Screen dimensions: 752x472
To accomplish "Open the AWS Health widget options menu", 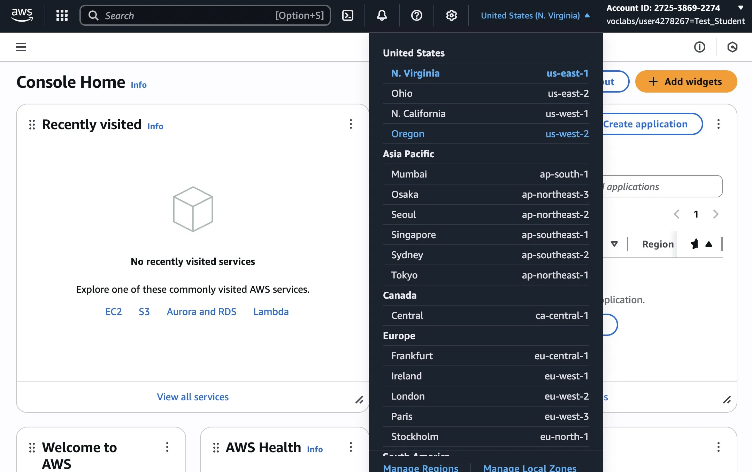I will click(x=351, y=447).
